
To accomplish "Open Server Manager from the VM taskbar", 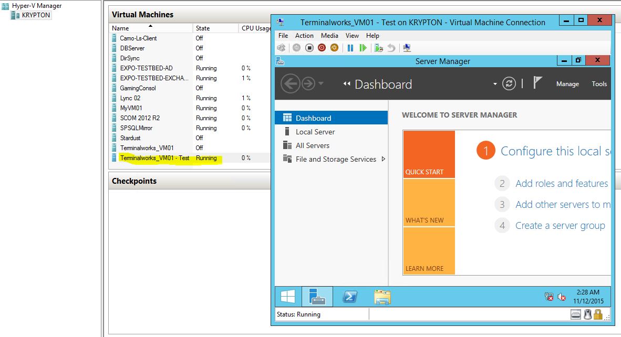I will [x=317, y=297].
